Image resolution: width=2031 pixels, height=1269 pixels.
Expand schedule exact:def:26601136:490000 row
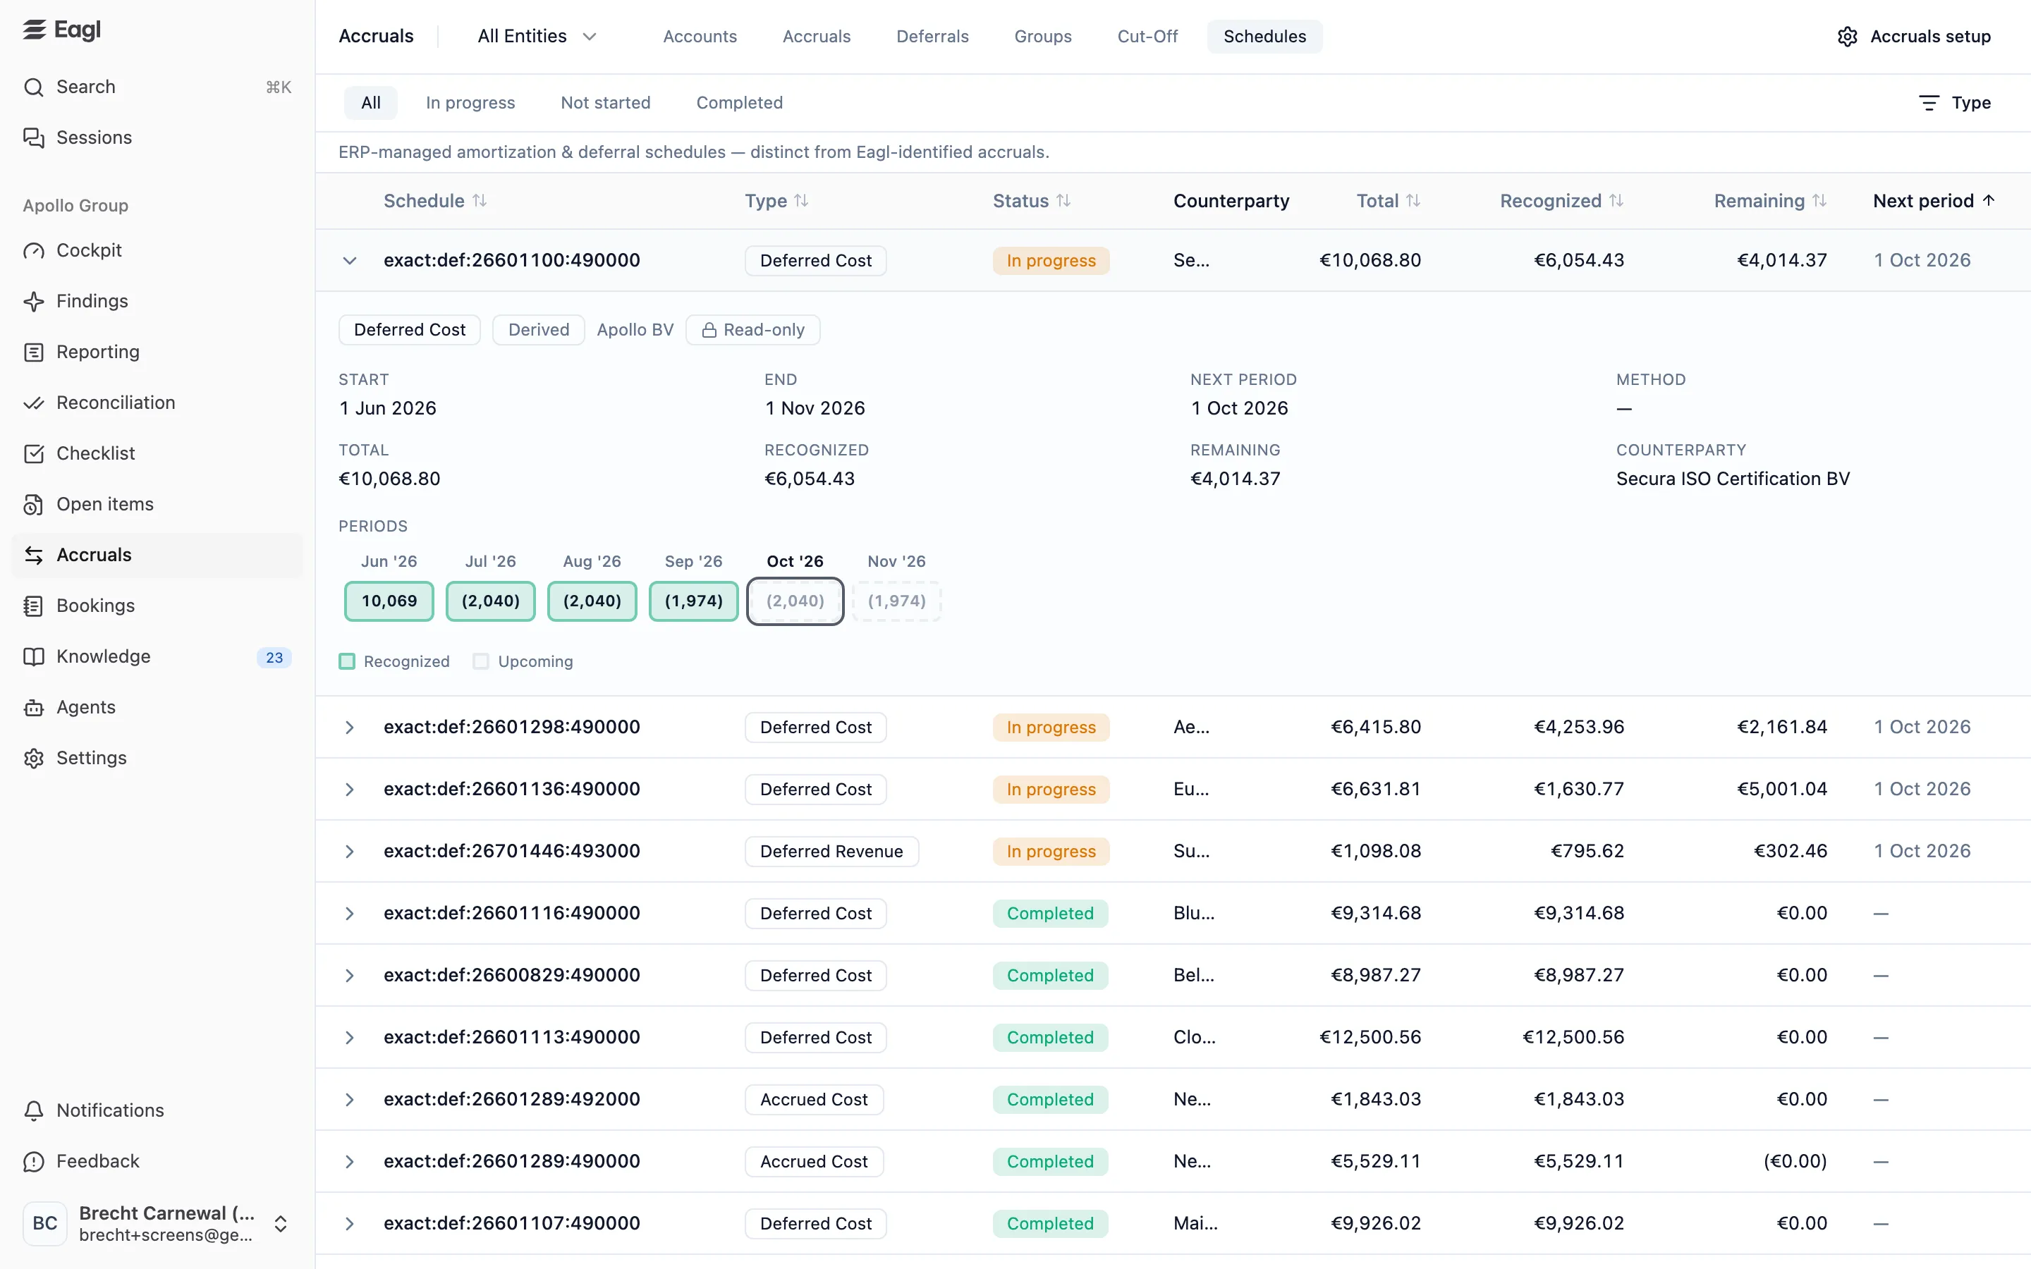click(350, 790)
